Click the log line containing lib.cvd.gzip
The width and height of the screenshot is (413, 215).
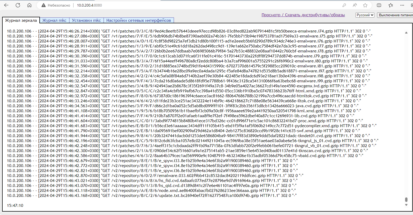[180, 116]
